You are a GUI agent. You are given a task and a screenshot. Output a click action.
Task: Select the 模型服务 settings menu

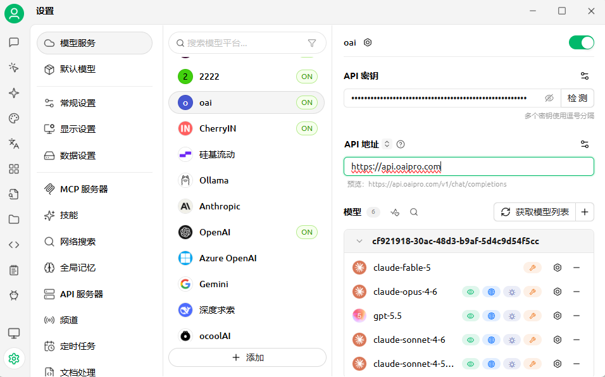[94, 43]
